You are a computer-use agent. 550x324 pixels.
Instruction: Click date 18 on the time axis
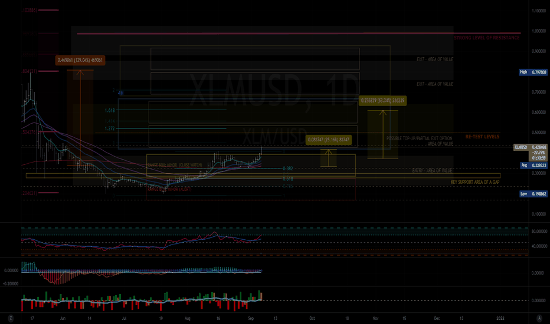click(x=347, y=318)
